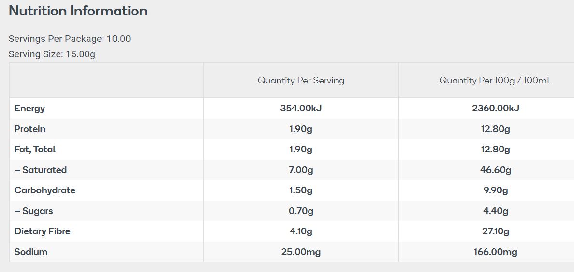Select the Quantity Per Serving column header
574x272 pixels.
point(301,81)
